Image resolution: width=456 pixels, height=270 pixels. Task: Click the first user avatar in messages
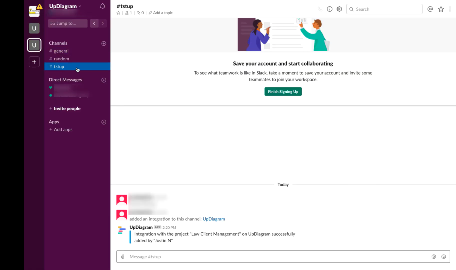122,200
